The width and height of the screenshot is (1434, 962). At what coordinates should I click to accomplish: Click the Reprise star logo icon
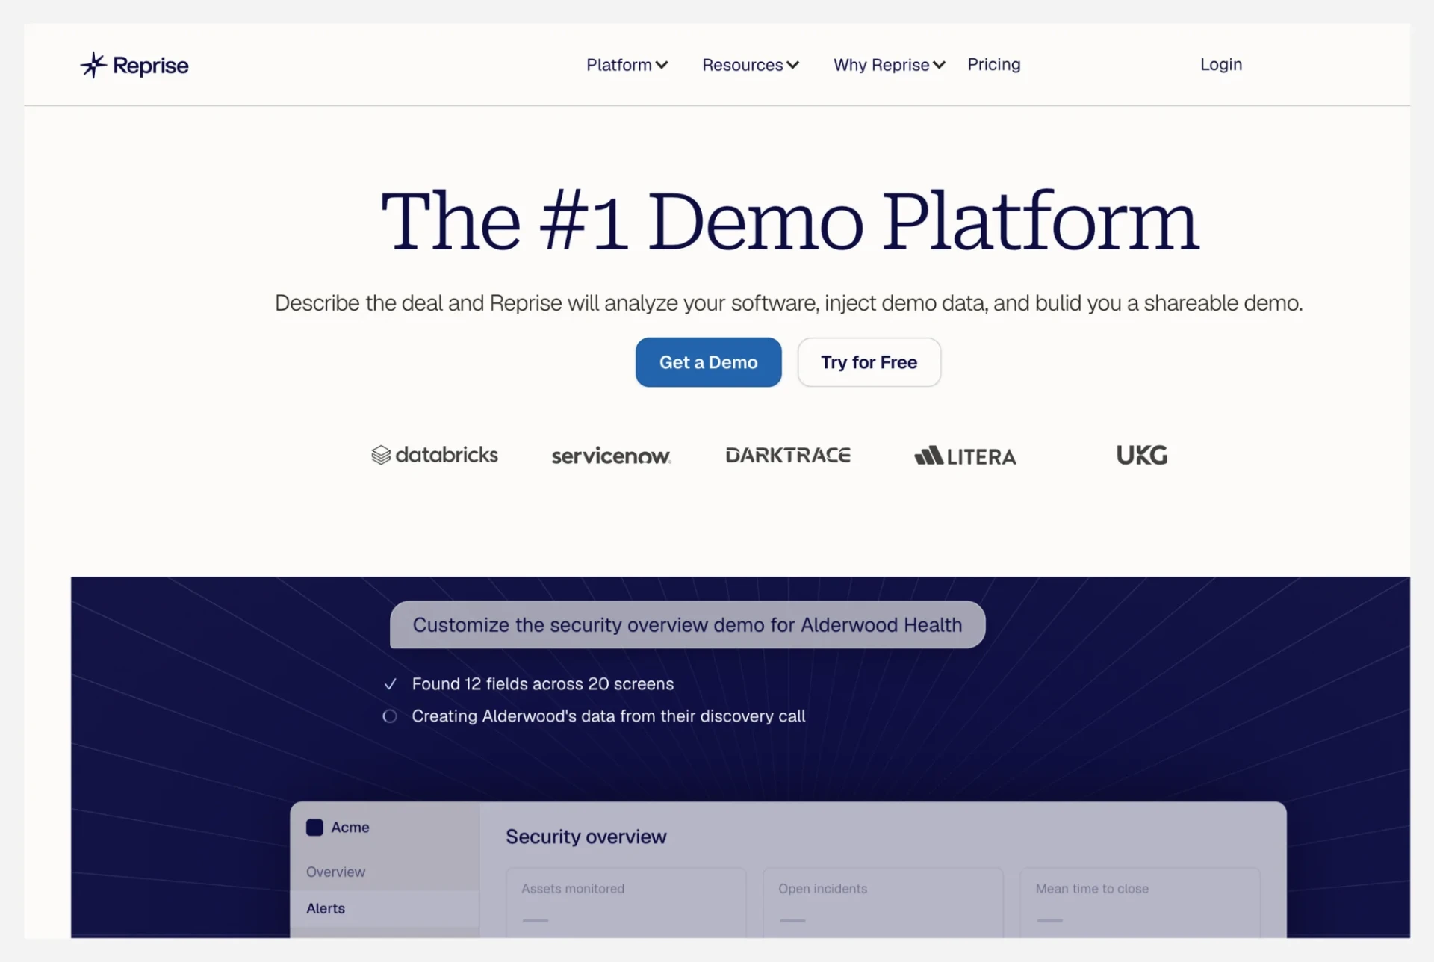tap(93, 65)
